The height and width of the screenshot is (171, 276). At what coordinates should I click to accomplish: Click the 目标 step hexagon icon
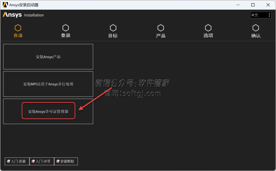click(x=113, y=28)
